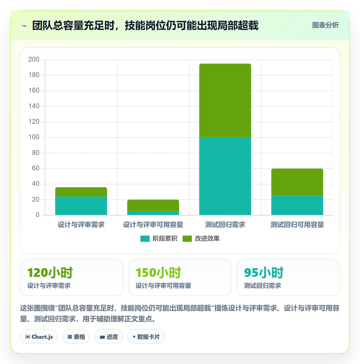The width and height of the screenshot is (360, 364).
Task: Click the bar icon in 进度 chip
Action: [x=102, y=337]
